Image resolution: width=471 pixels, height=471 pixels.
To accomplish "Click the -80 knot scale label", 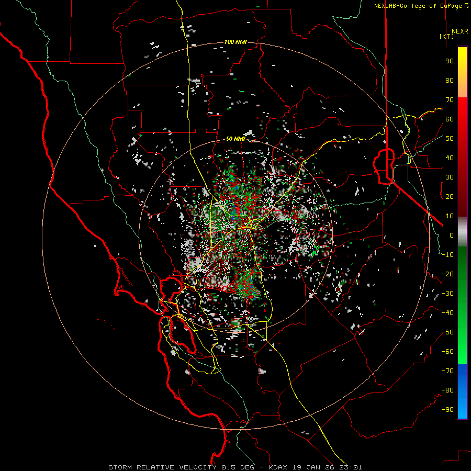I will click(447, 390).
